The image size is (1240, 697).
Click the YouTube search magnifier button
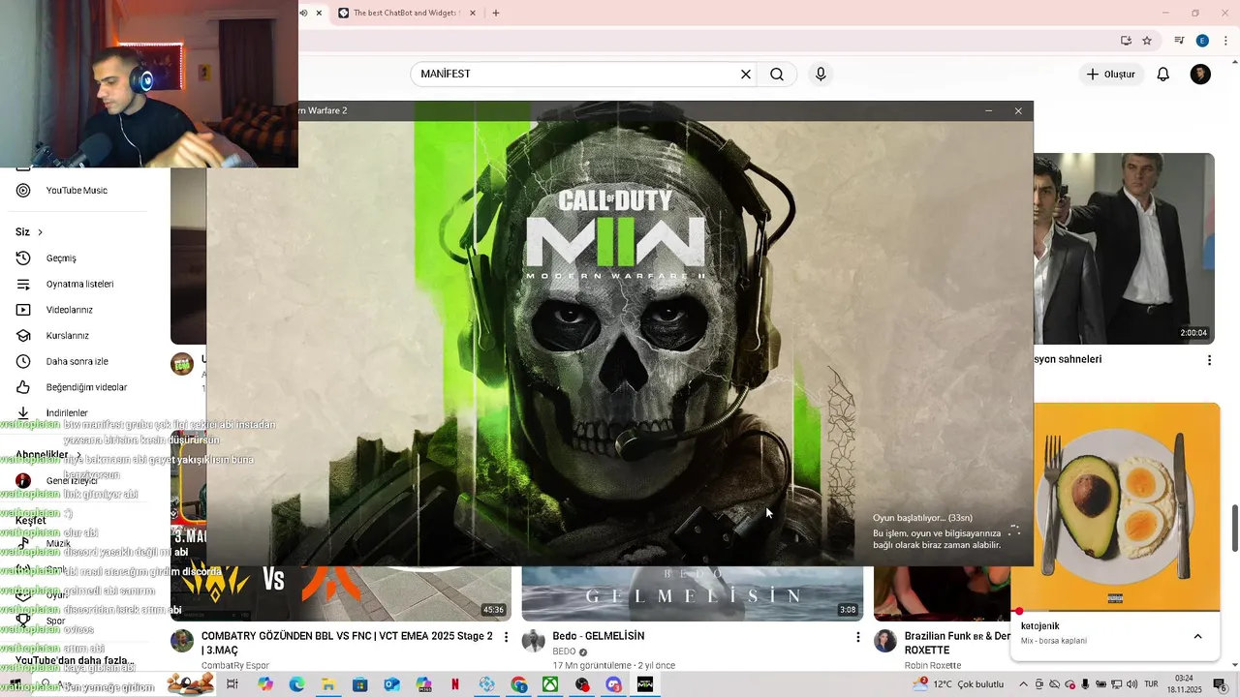point(777,75)
